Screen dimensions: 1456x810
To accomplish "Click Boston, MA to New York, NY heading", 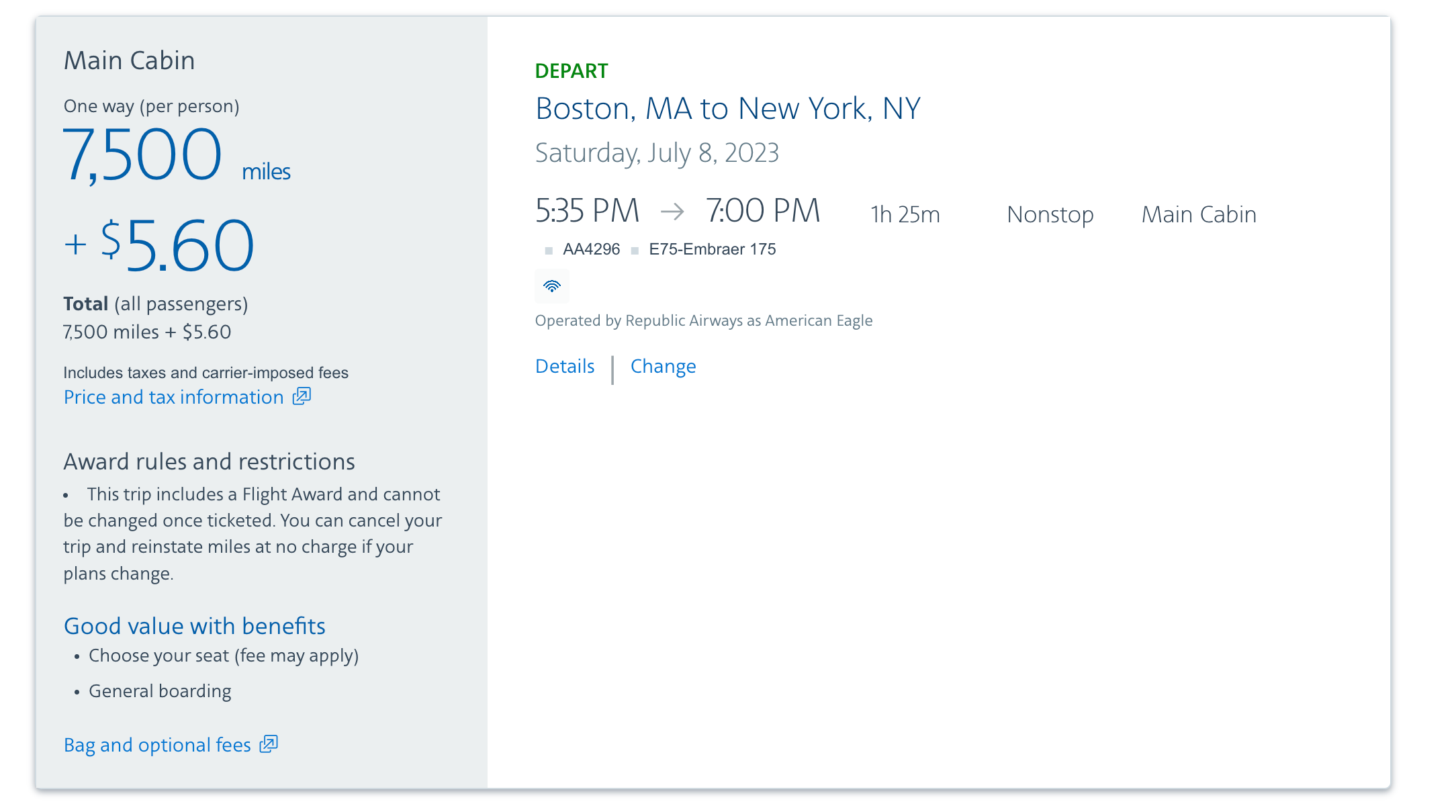I will click(x=728, y=109).
